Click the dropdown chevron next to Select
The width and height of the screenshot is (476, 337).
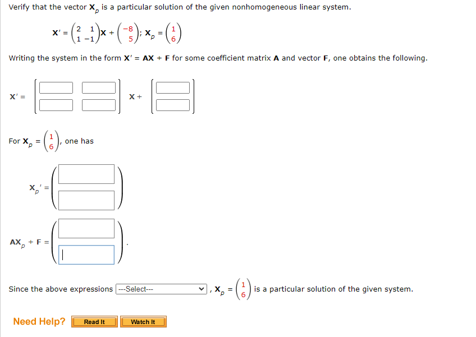point(201,289)
